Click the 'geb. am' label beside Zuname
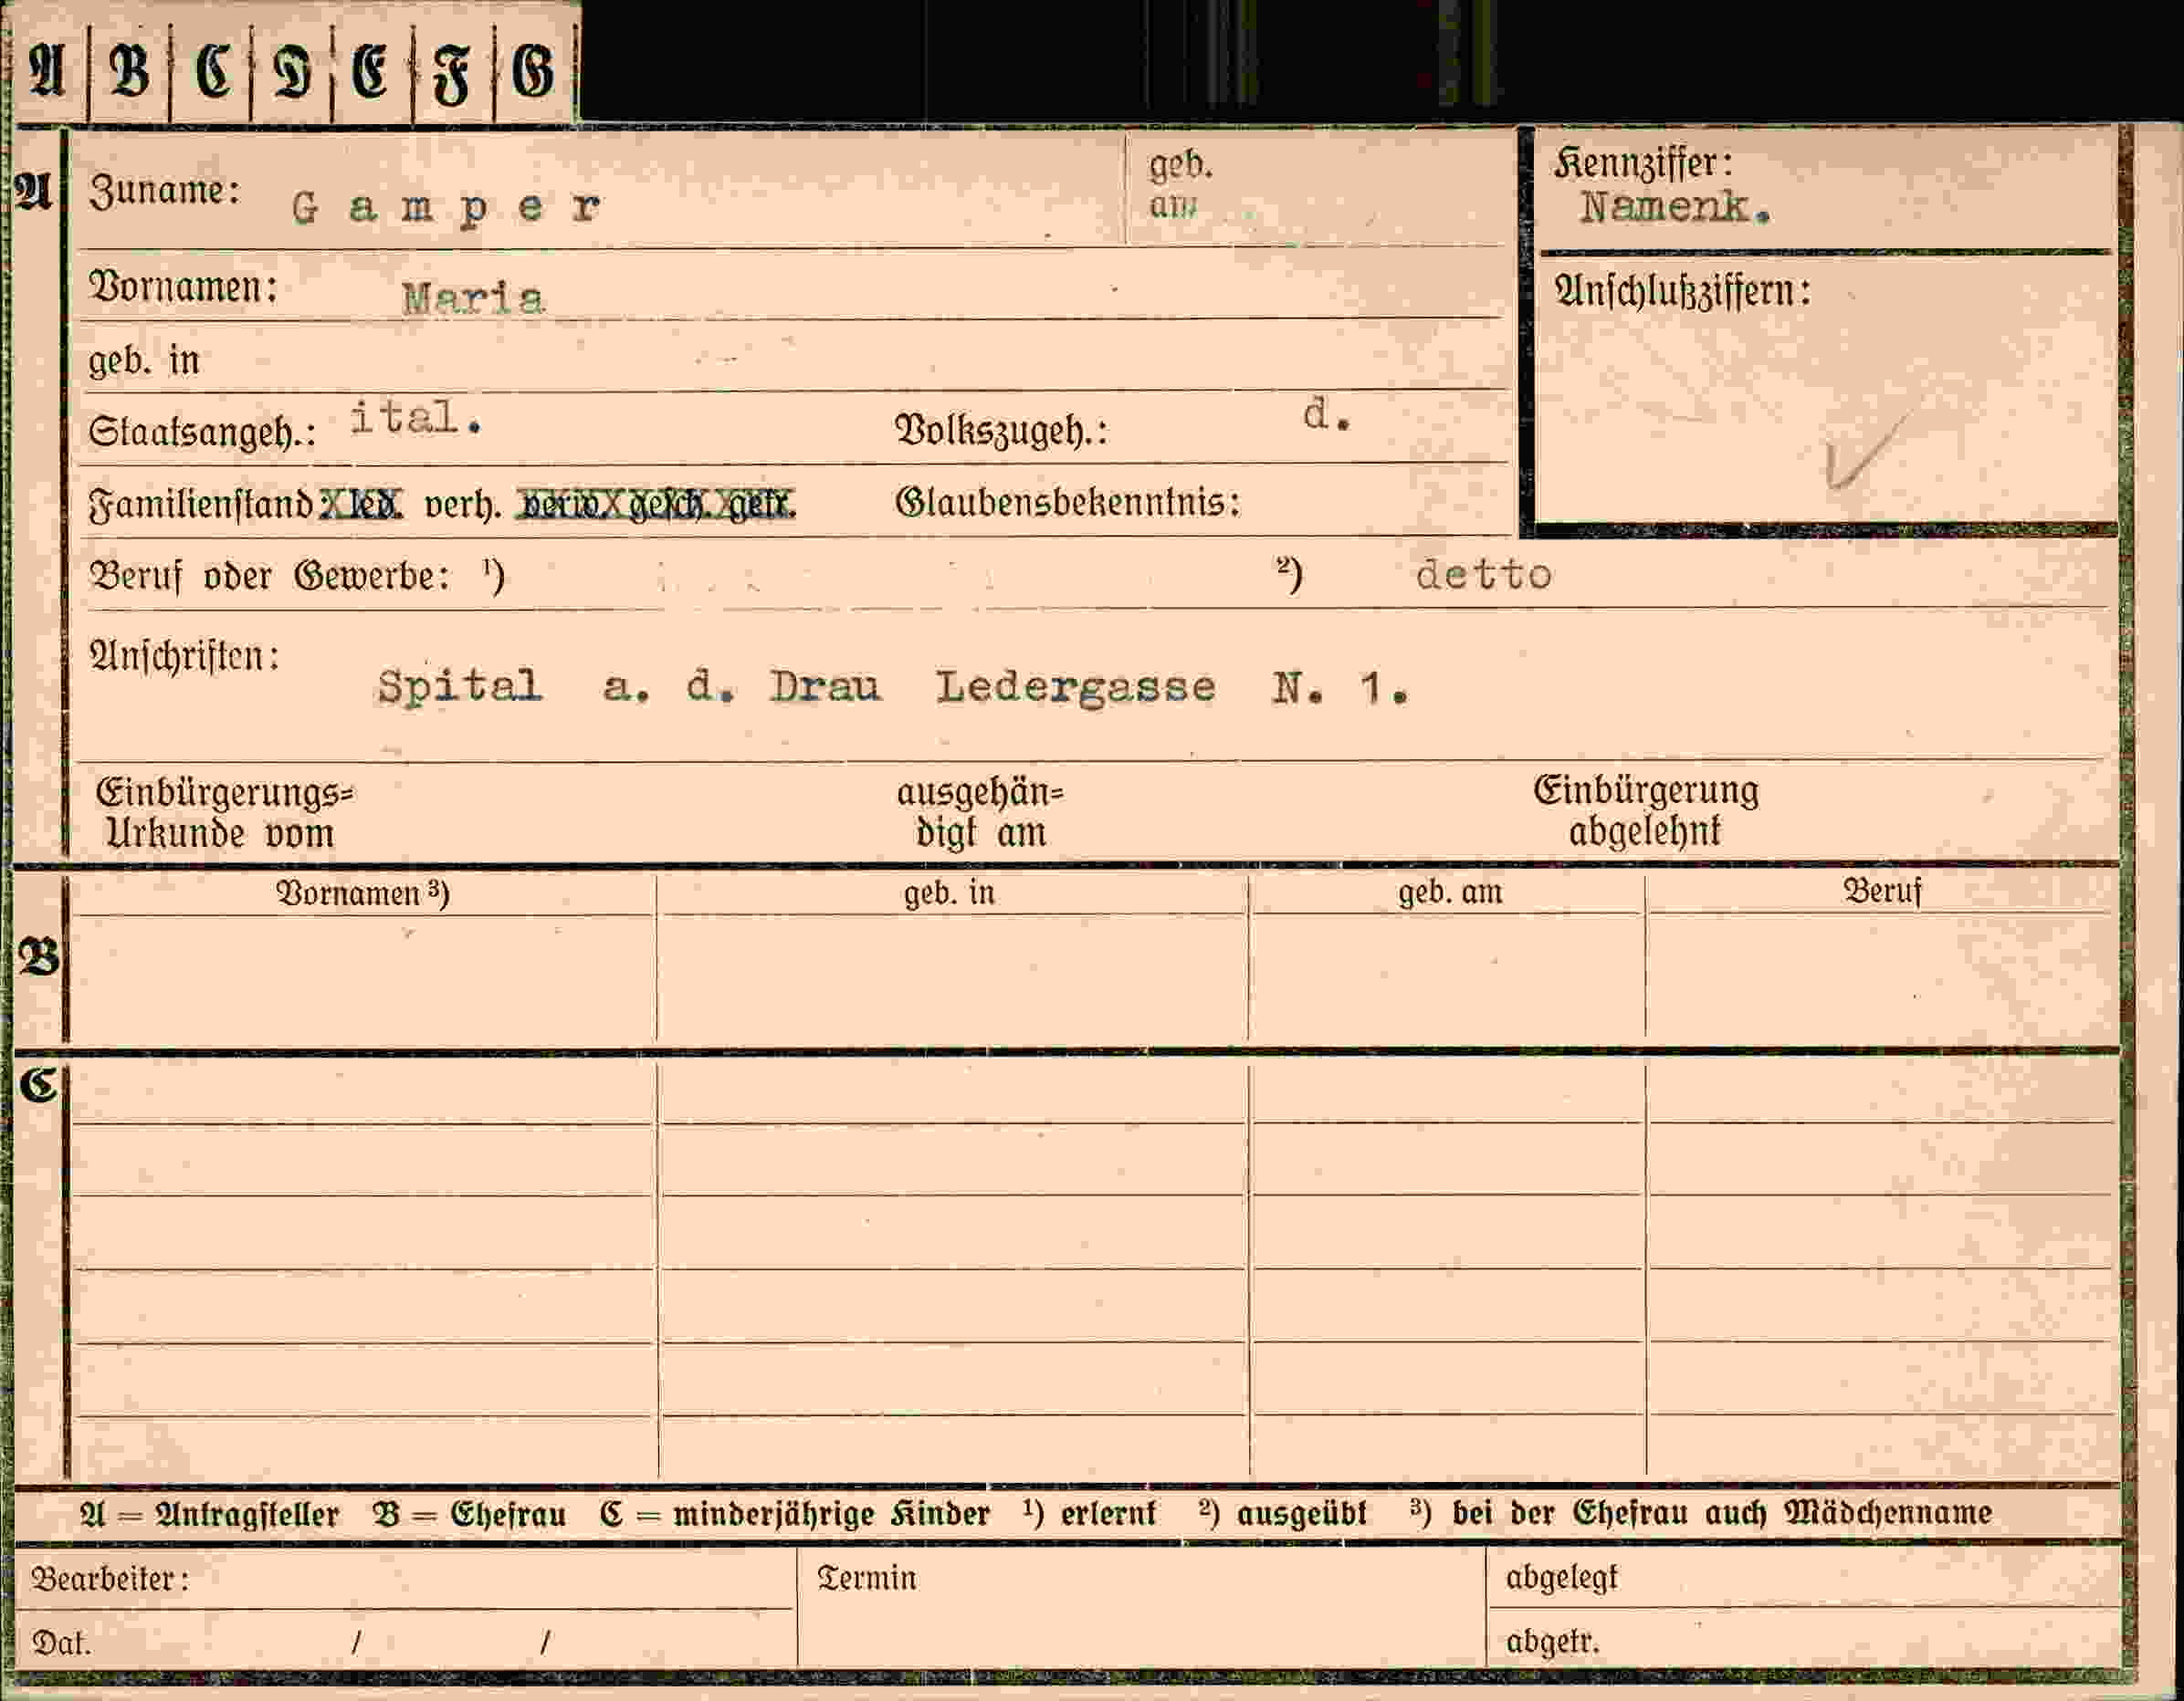Image resolution: width=2184 pixels, height=1701 pixels. point(1180,185)
